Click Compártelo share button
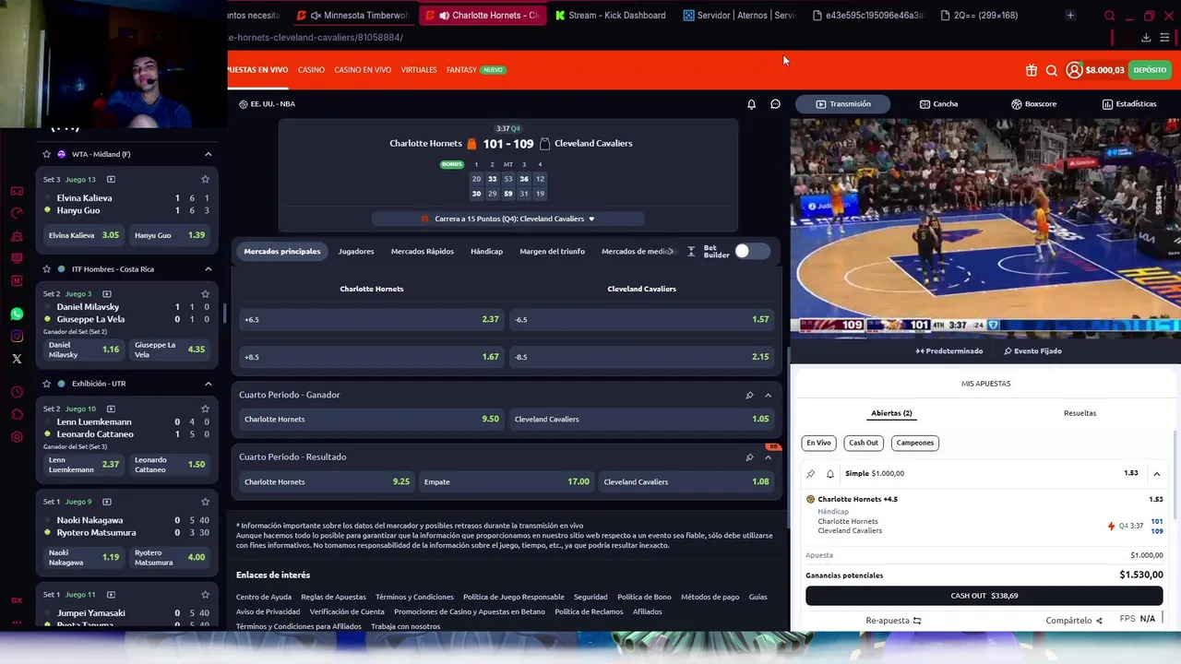 coord(1074,621)
